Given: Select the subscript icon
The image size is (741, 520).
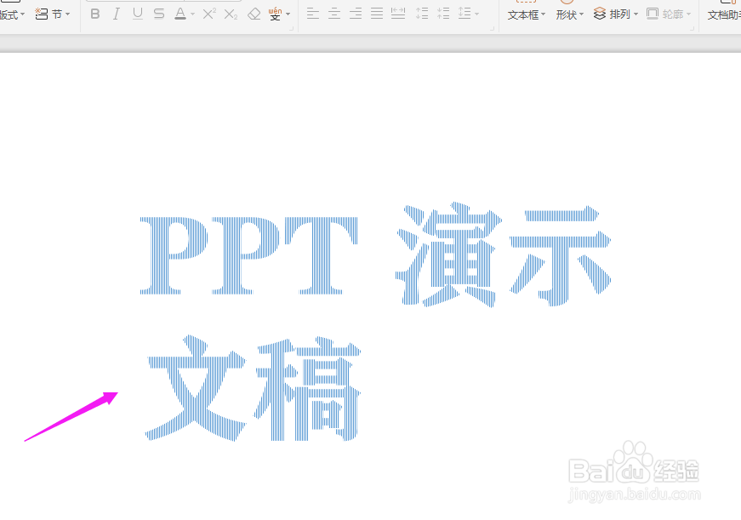Looking at the screenshot, I should [x=228, y=13].
